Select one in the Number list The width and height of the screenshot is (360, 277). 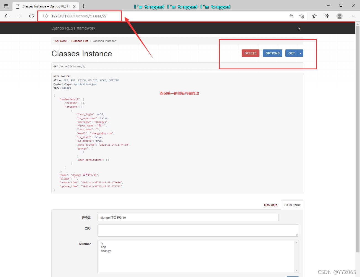[103, 247]
